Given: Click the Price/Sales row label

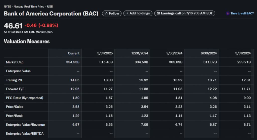Looking at the screenshot, I should tap(14, 107).
